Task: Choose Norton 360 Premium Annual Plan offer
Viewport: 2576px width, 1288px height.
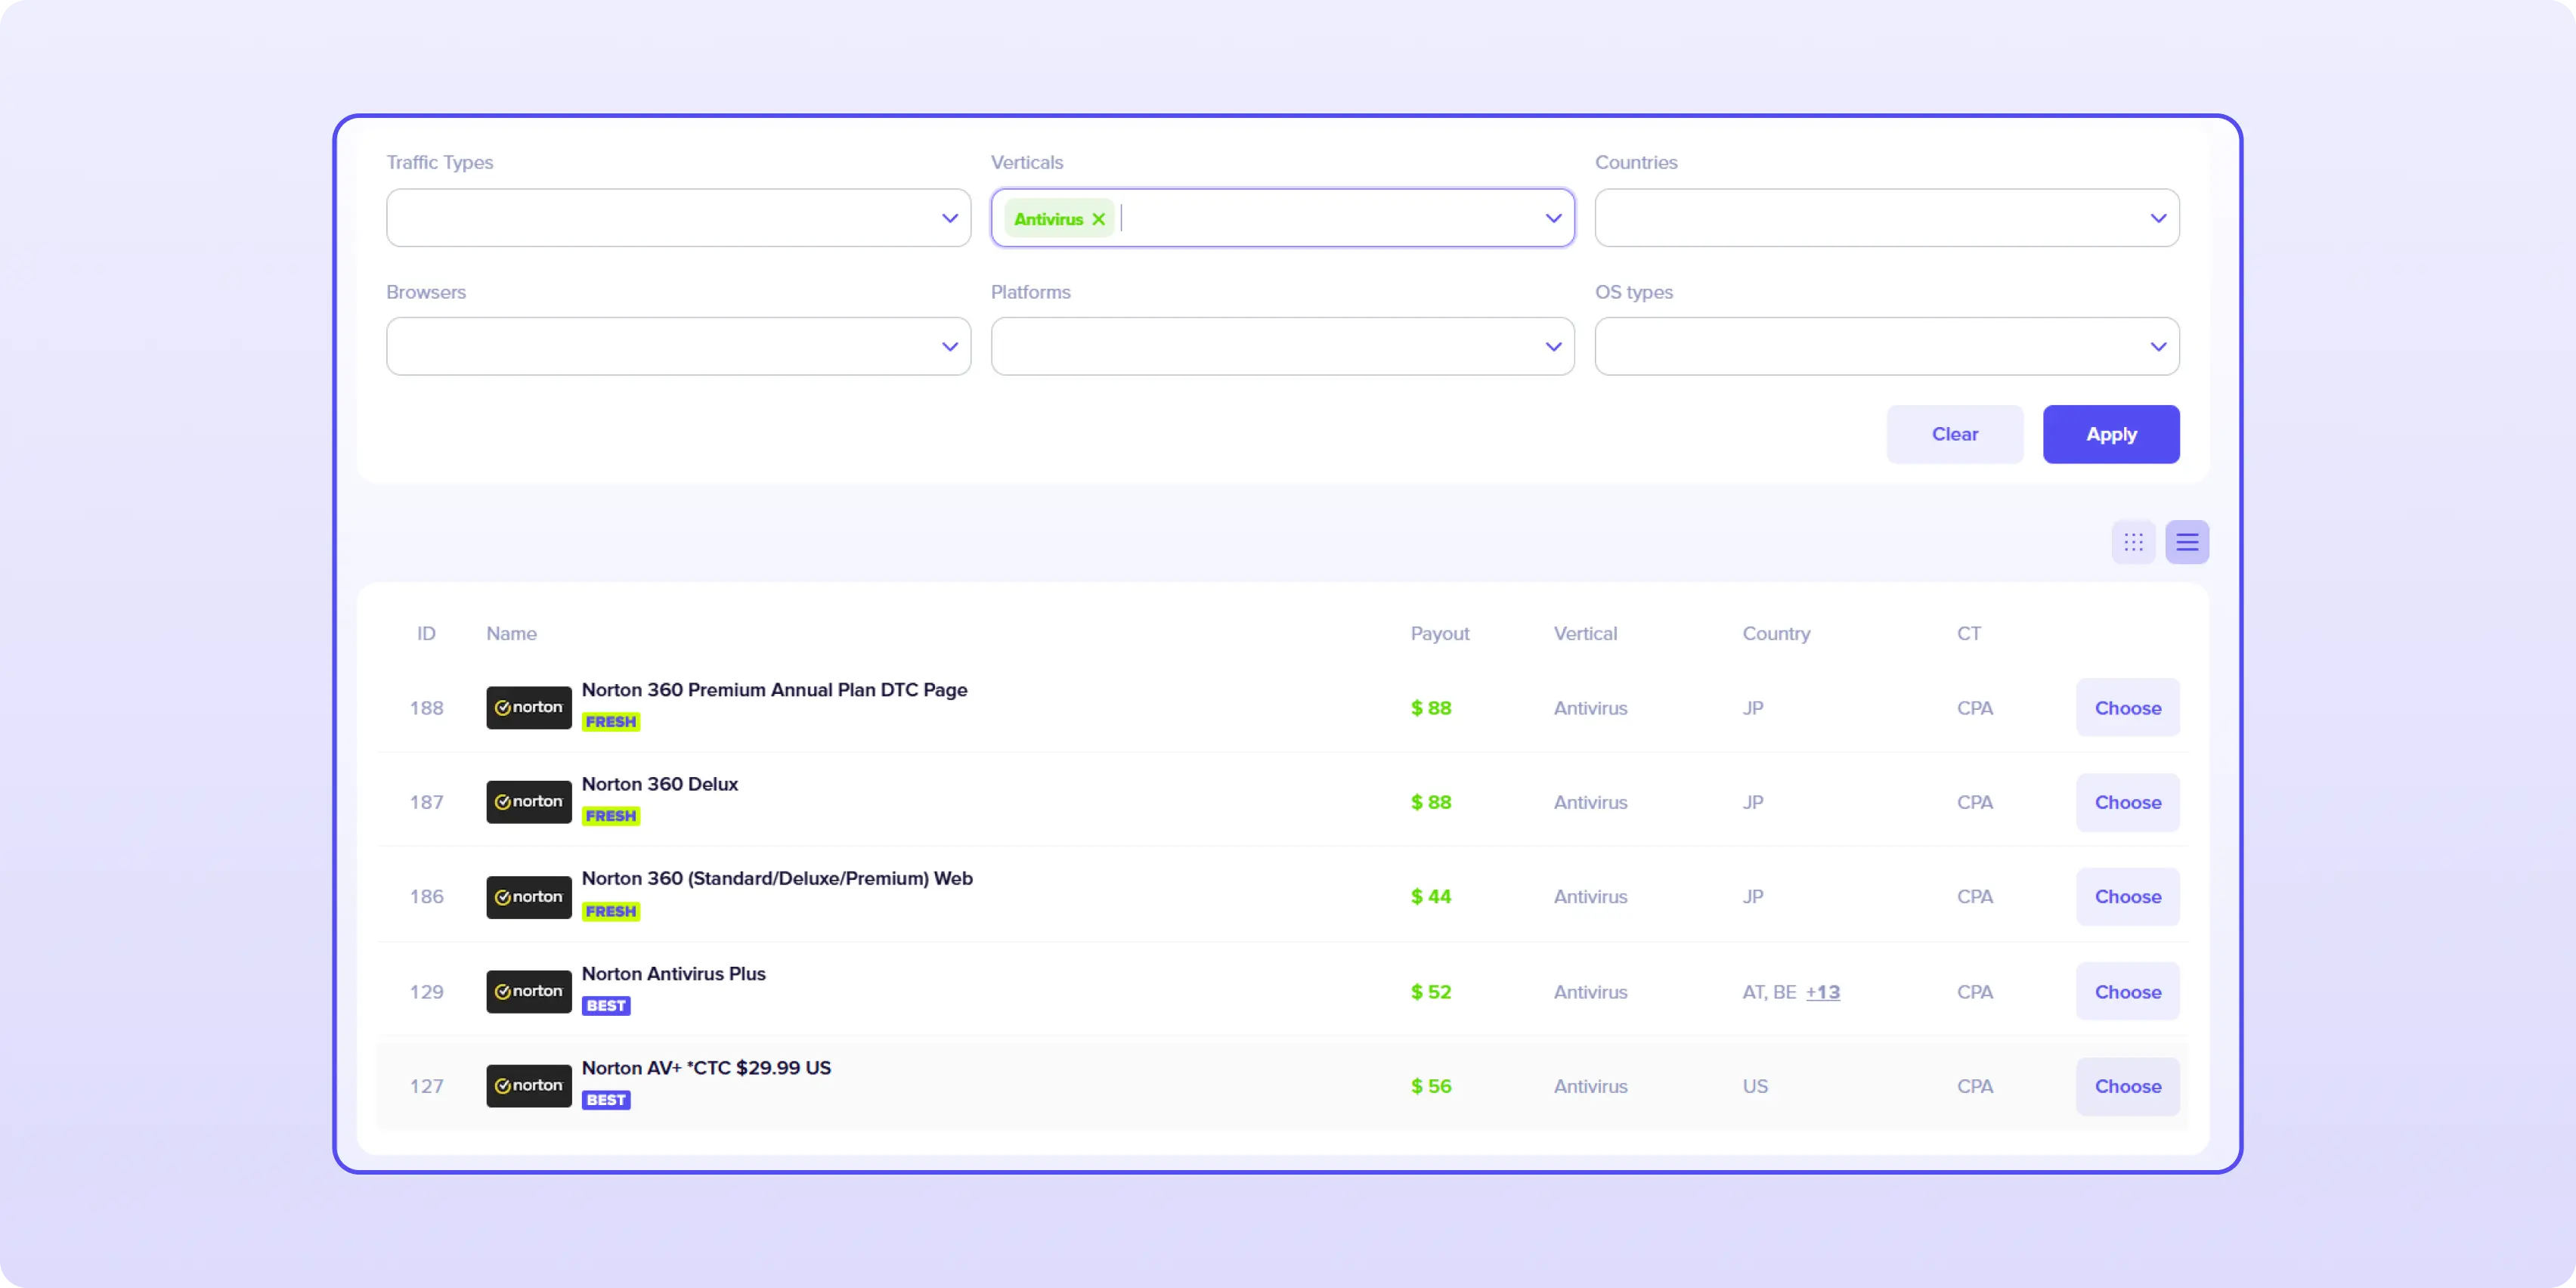Action: [x=2127, y=708]
